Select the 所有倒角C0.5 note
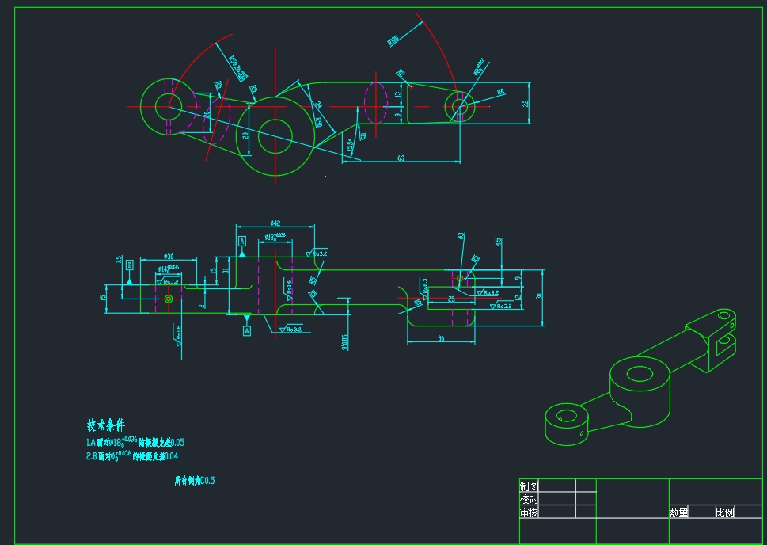The image size is (767, 545). coord(194,481)
